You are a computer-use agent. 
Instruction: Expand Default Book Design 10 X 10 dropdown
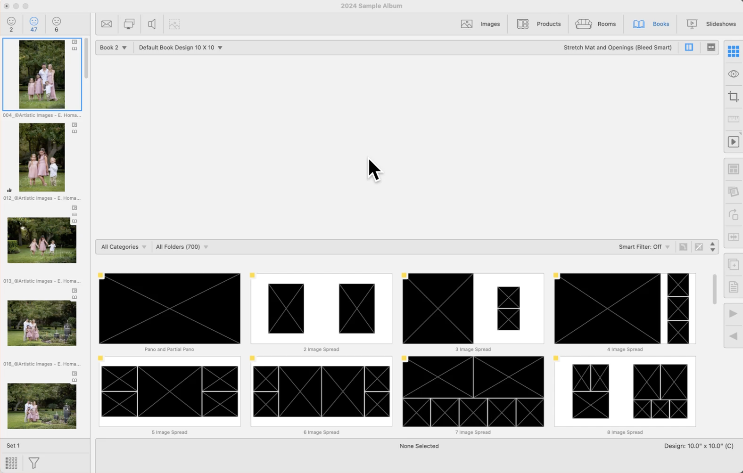pyautogui.click(x=180, y=48)
